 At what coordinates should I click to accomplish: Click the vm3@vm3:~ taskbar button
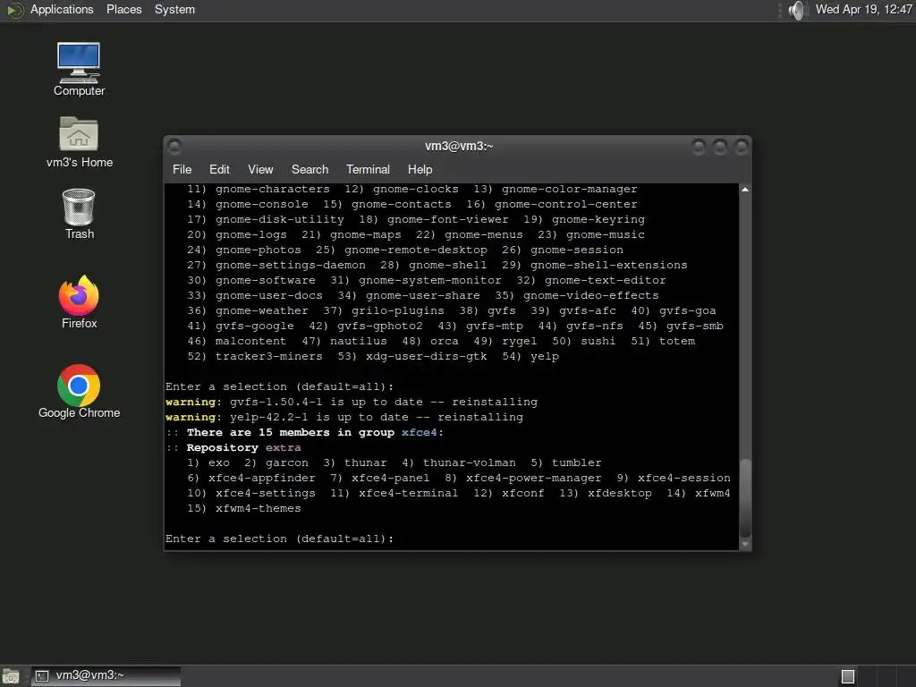tap(106, 676)
